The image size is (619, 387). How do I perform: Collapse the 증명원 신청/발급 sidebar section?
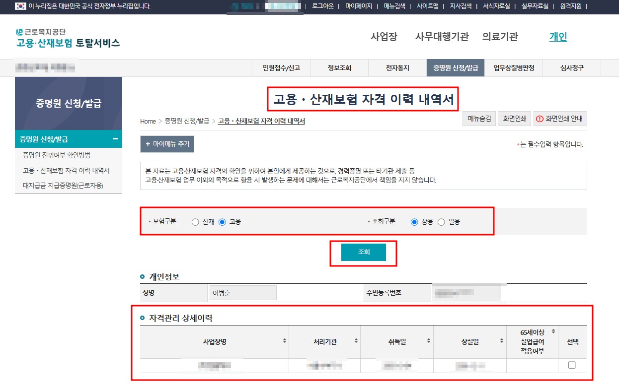point(116,139)
